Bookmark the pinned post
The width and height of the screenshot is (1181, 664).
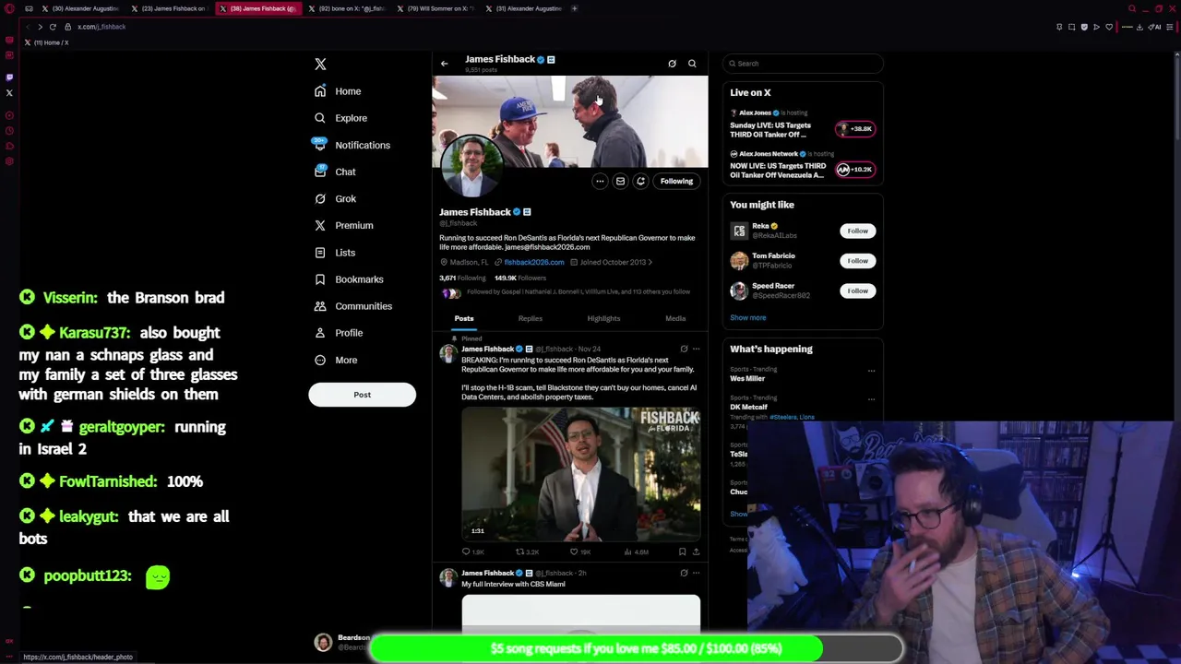(682, 551)
